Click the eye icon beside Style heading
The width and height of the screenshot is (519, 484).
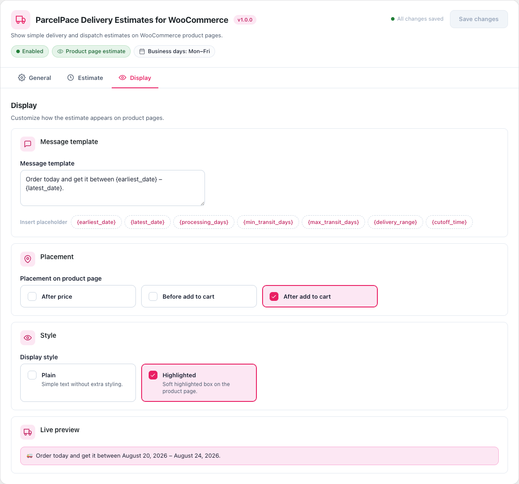tap(28, 338)
